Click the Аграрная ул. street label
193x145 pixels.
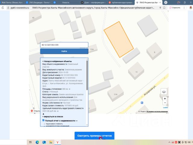[x=150, y=90]
